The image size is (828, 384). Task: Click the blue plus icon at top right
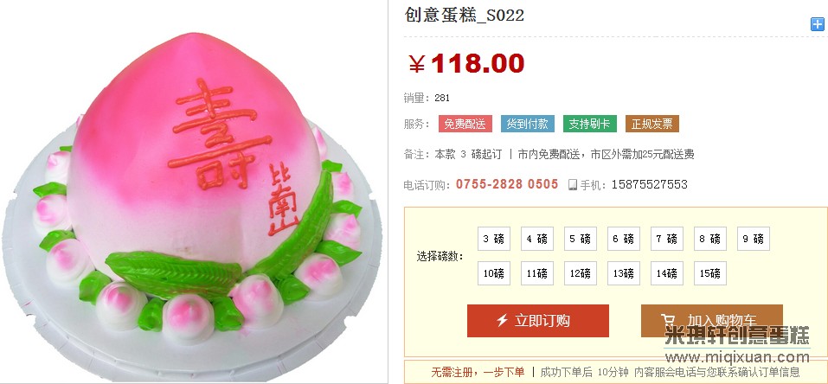click(817, 24)
